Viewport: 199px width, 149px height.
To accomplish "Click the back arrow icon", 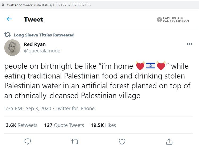I will [x=10, y=19].
